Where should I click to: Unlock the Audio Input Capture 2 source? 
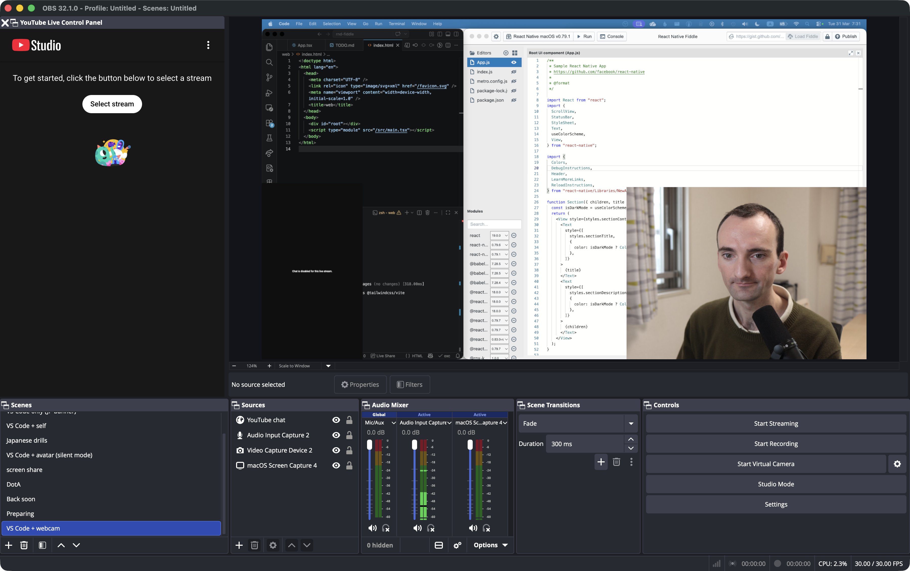[x=349, y=435]
